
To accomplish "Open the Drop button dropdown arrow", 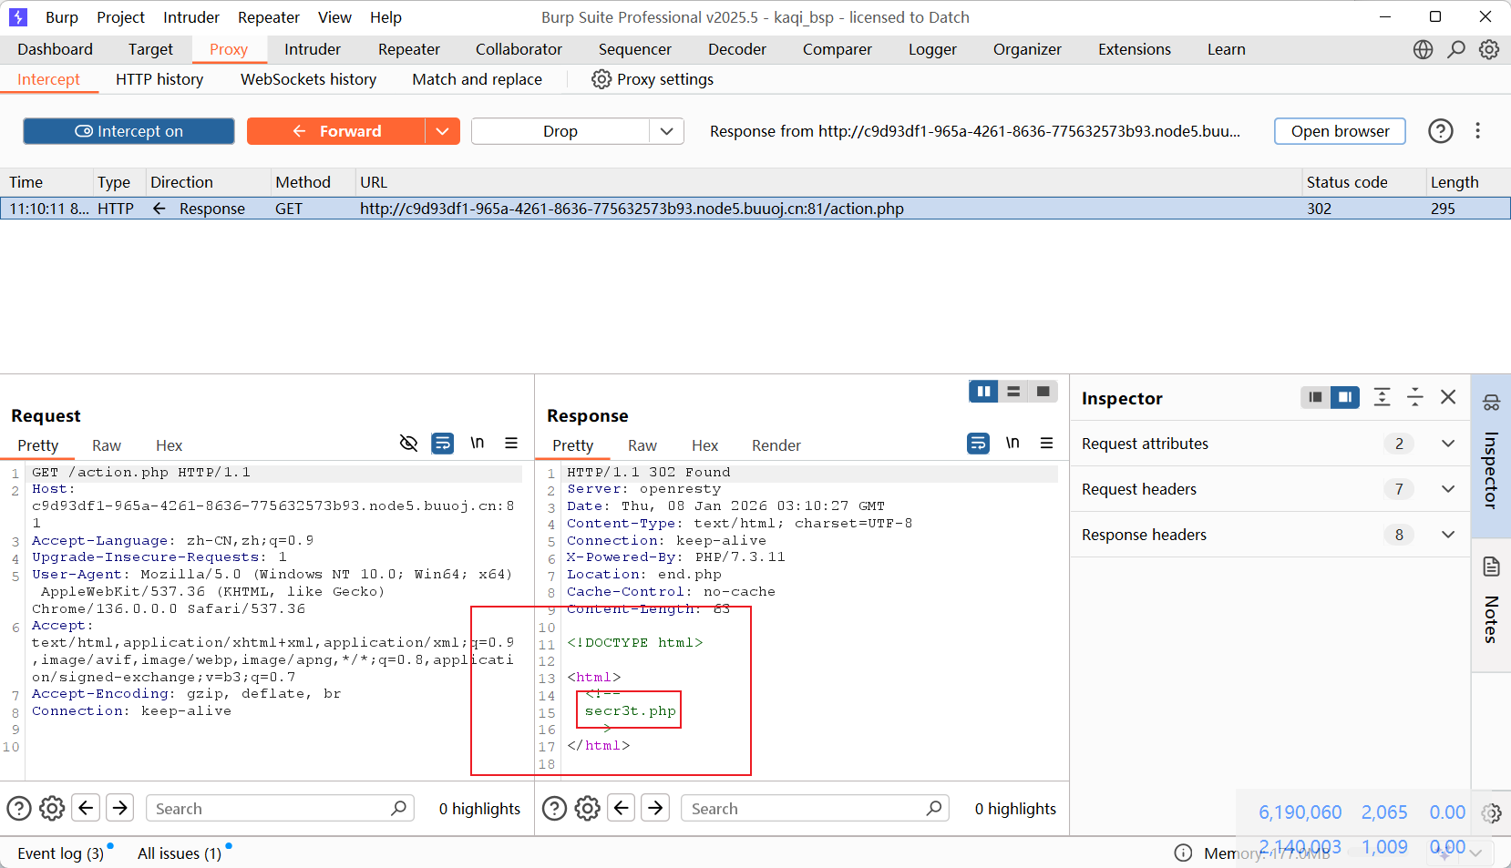I will click(x=667, y=131).
